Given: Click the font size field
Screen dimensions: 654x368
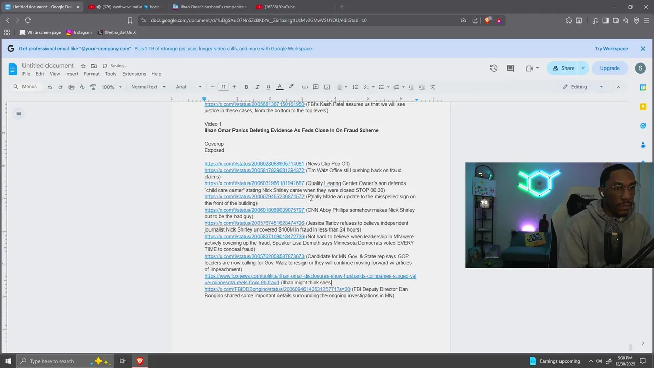Looking at the screenshot, I should coord(223,87).
